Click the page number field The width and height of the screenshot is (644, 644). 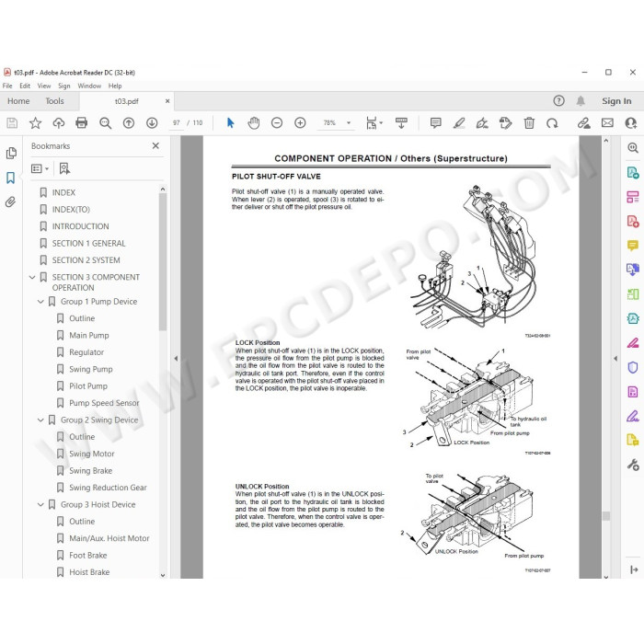(x=177, y=122)
